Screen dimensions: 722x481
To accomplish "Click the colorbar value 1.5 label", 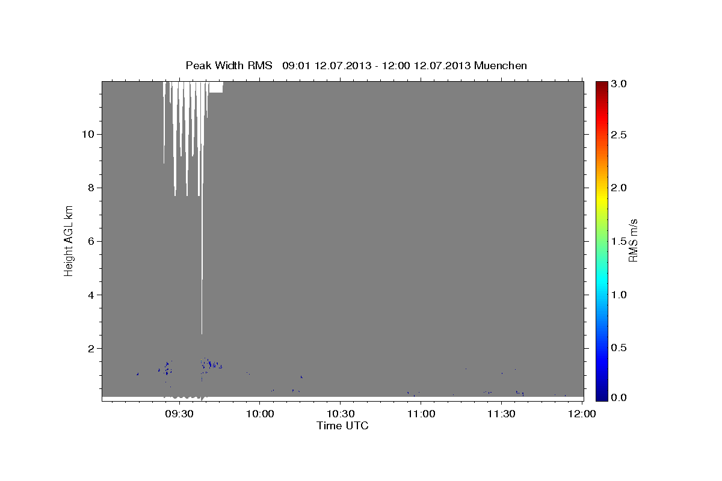I will point(620,241).
